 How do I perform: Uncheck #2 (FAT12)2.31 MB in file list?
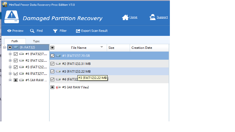tap(52, 64)
